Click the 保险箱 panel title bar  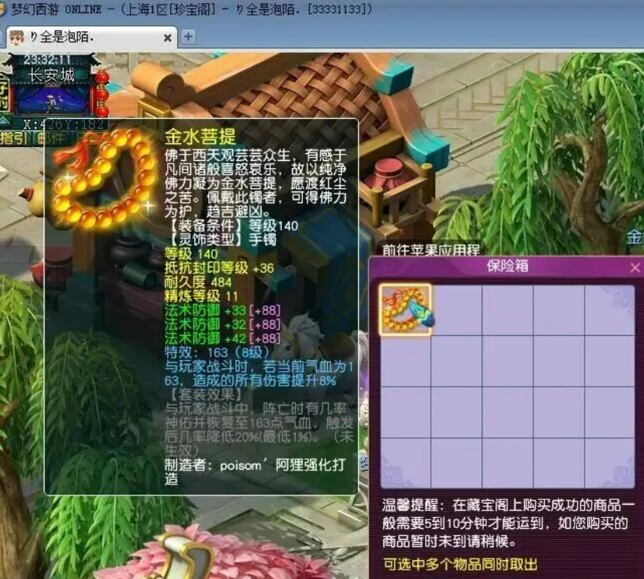pyautogui.click(x=507, y=266)
